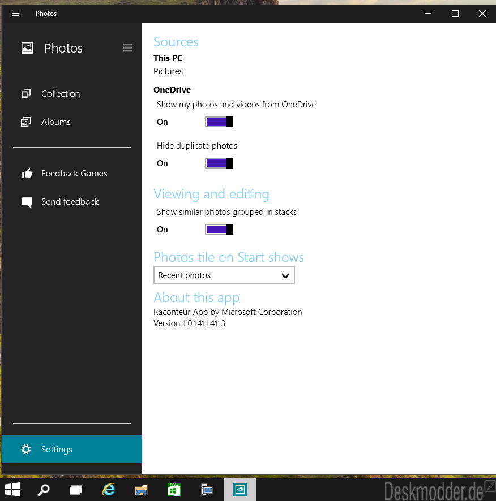Open File Explorer from the taskbar

(141, 490)
